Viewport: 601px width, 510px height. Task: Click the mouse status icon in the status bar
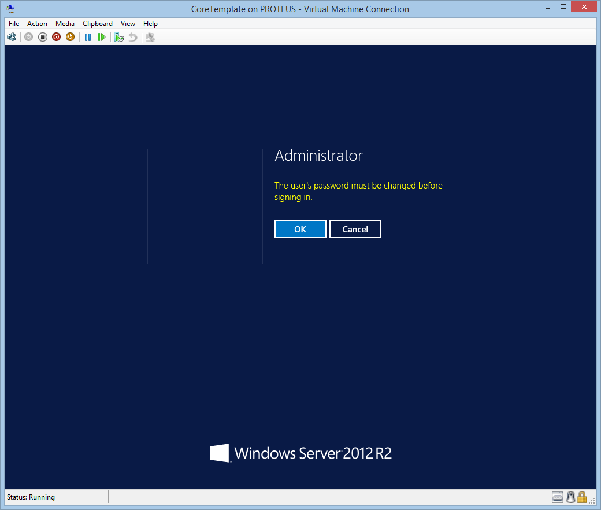pos(570,497)
